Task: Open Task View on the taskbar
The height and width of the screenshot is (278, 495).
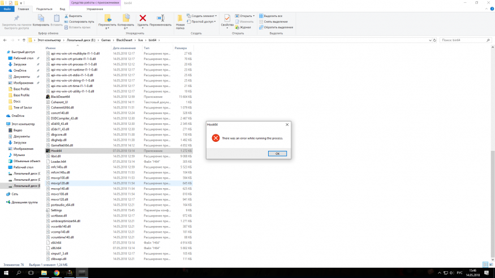Action: [x=31, y=273]
